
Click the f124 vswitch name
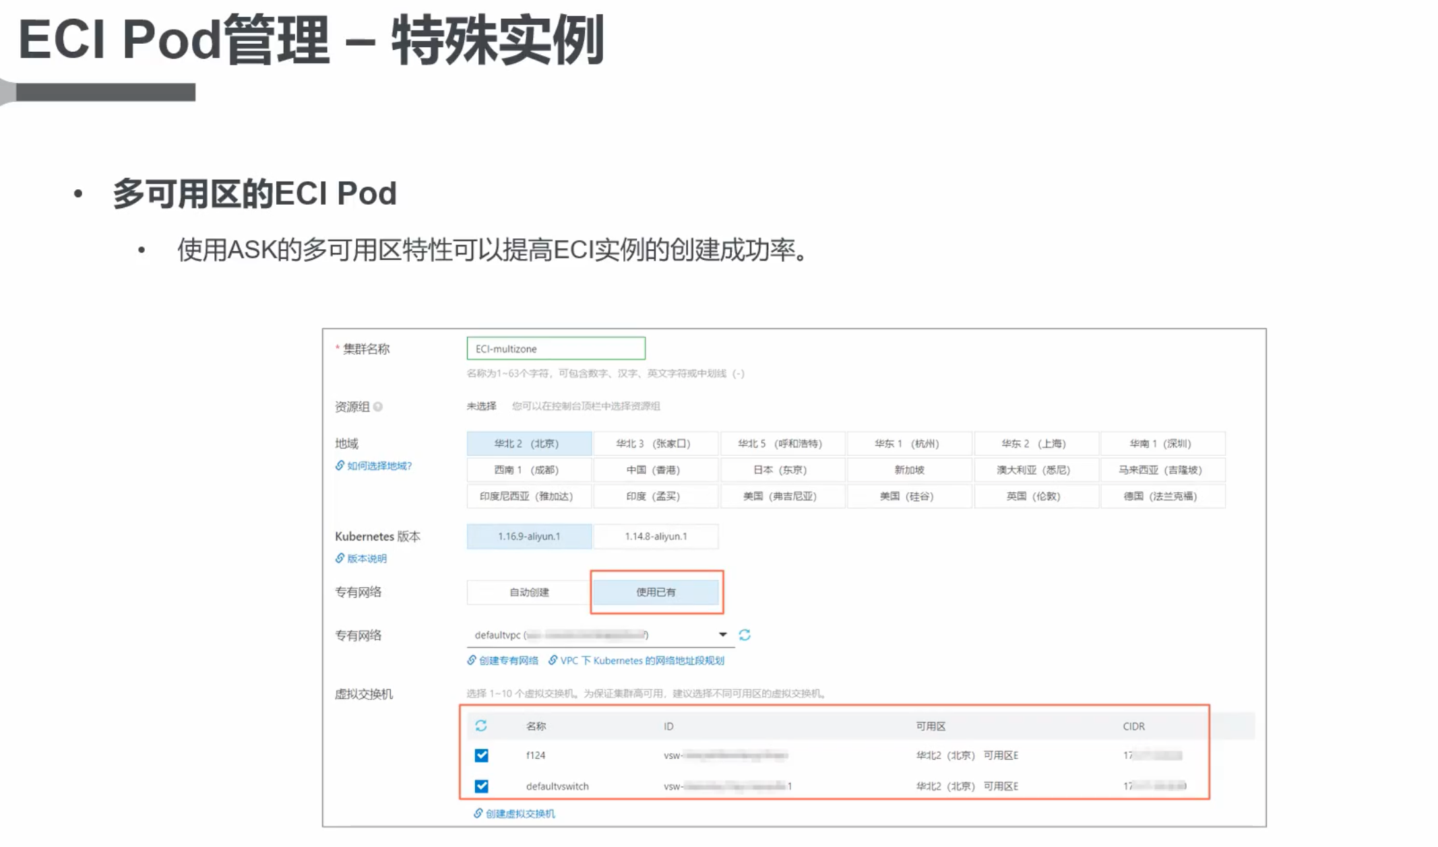[536, 755]
